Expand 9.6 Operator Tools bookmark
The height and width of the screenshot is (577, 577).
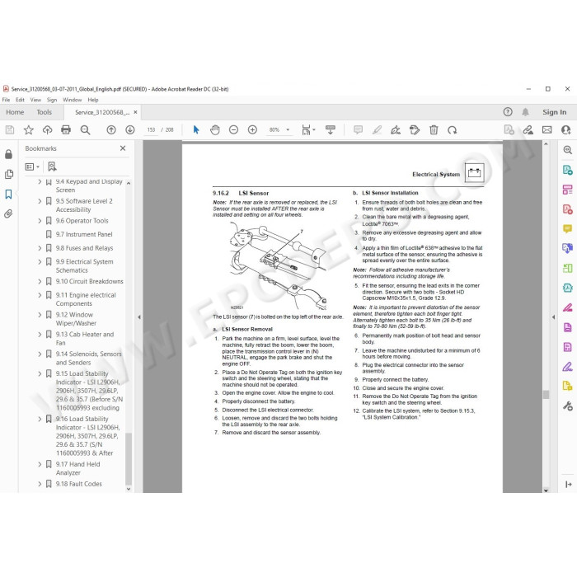tap(40, 221)
